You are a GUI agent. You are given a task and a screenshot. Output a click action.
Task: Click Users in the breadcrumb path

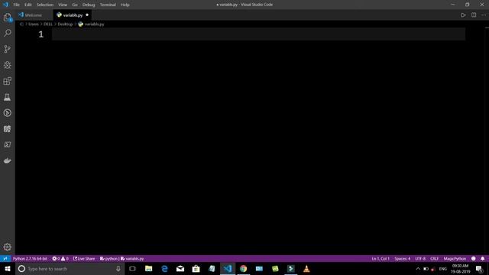34,24
